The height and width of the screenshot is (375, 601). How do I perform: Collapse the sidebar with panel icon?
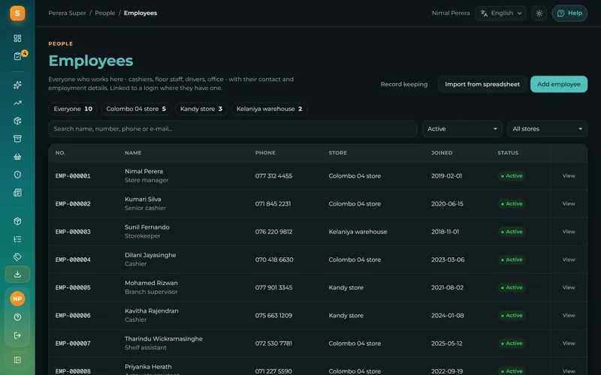[17, 360]
